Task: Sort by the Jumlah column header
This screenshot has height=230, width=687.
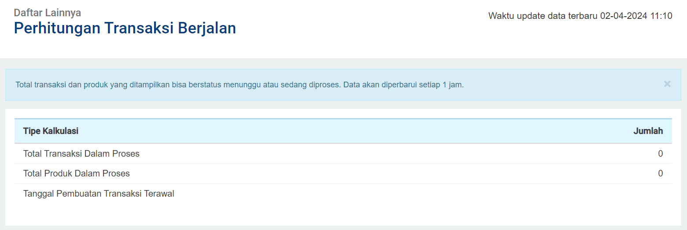Action: click(x=648, y=131)
